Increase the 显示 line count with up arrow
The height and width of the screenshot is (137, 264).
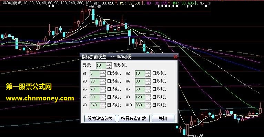click(x=109, y=64)
